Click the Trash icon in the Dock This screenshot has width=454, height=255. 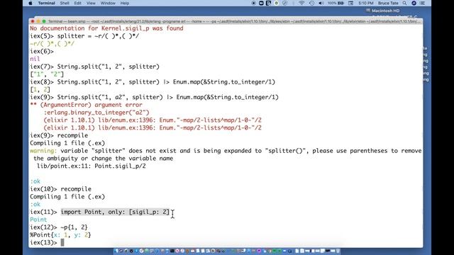pos(338,251)
